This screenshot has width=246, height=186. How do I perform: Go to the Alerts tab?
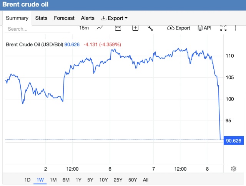(x=88, y=18)
